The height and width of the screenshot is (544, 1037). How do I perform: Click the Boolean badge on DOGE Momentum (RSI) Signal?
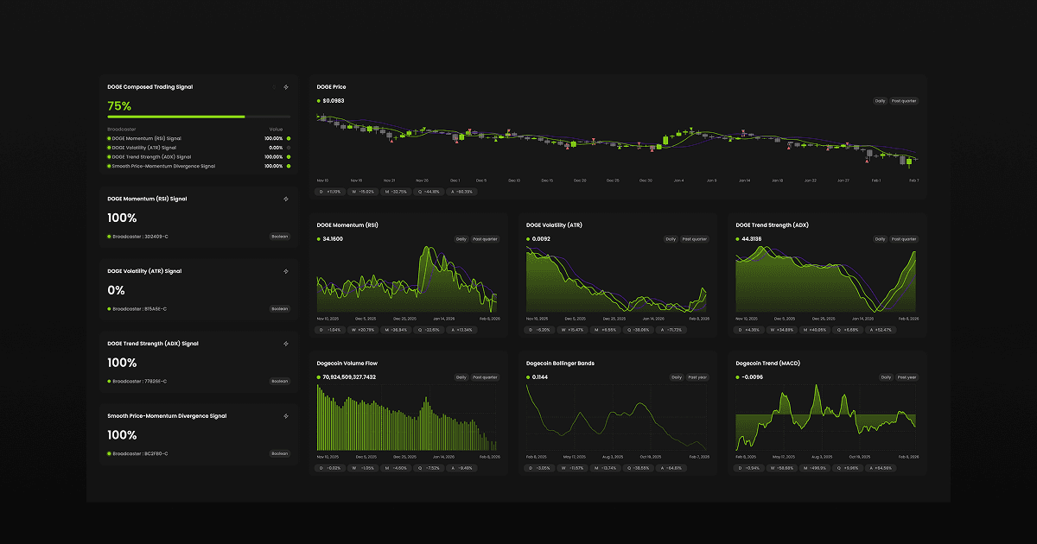click(x=280, y=236)
